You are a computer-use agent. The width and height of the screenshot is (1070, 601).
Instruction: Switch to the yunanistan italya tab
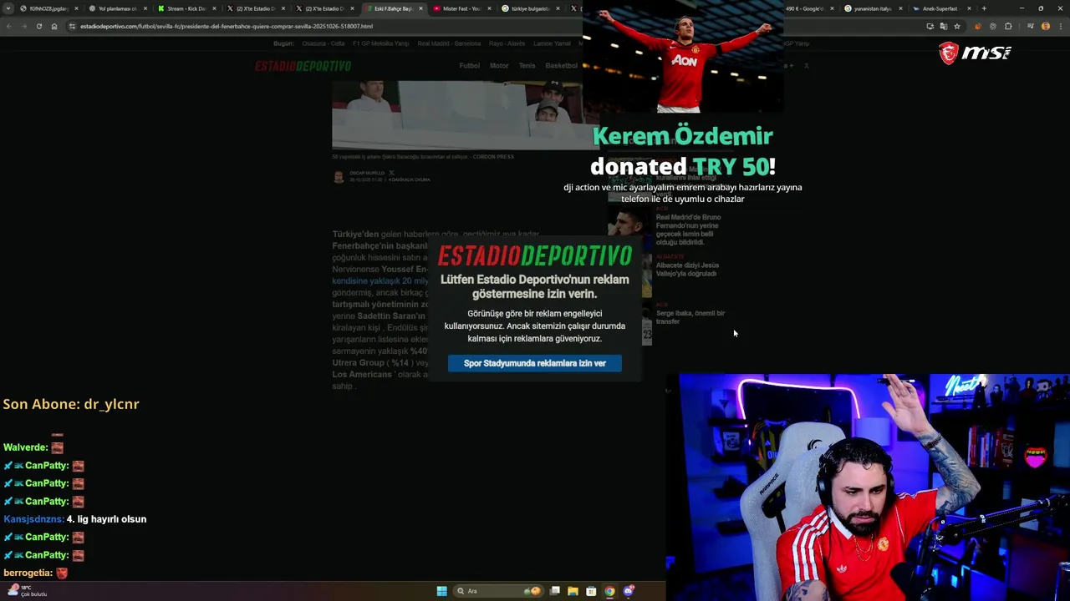pos(872,8)
